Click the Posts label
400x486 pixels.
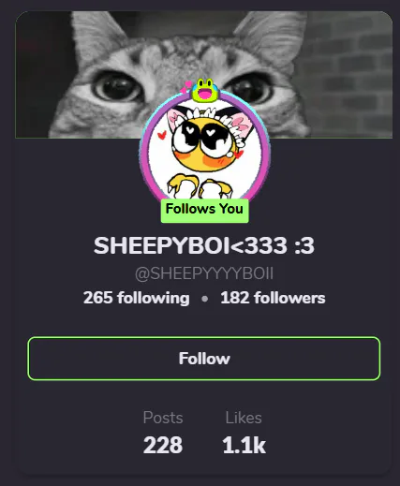coord(163,418)
